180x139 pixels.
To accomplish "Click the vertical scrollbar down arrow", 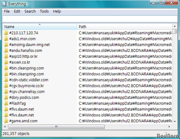I will [x=175, y=121].
